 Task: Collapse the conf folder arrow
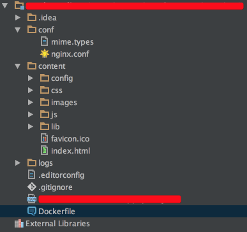(18, 30)
